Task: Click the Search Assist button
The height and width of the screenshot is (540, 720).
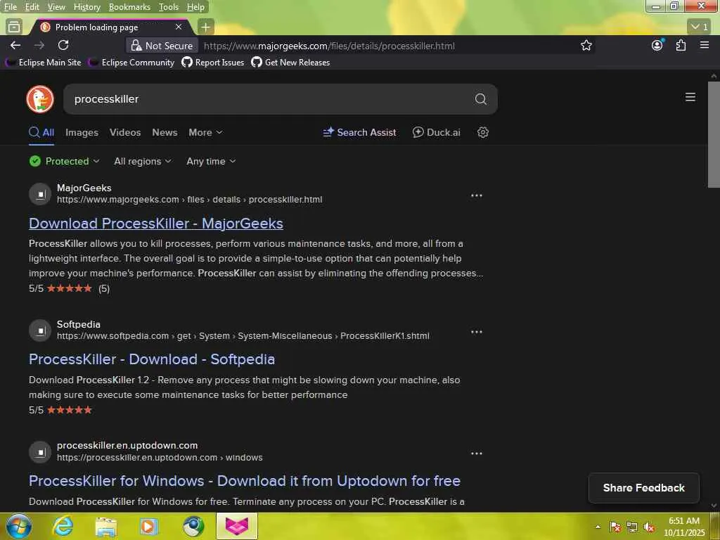Action: pyautogui.click(x=359, y=132)
